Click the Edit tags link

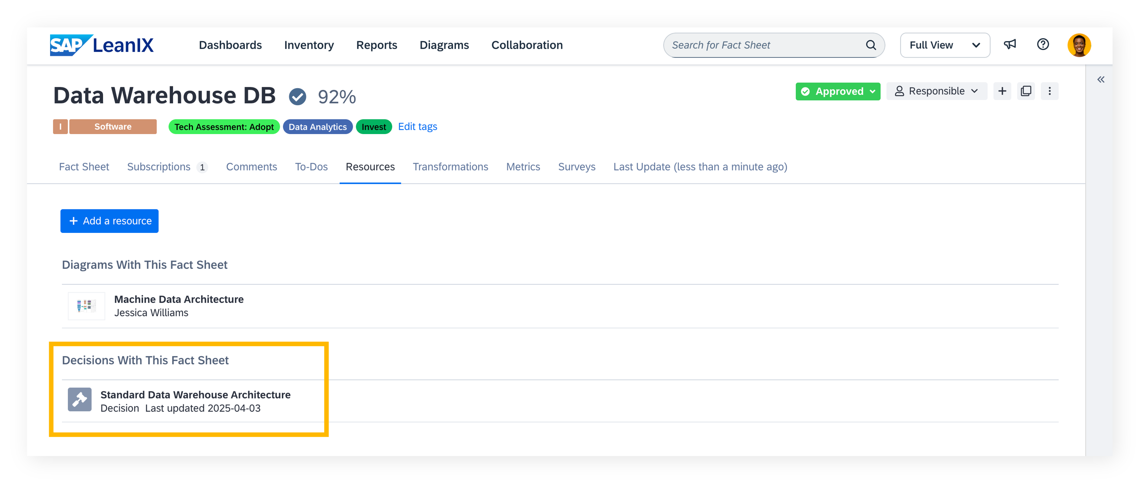[x=417, y=127]
